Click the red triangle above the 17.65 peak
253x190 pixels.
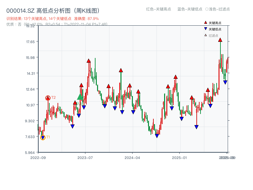tap(221, 40)
